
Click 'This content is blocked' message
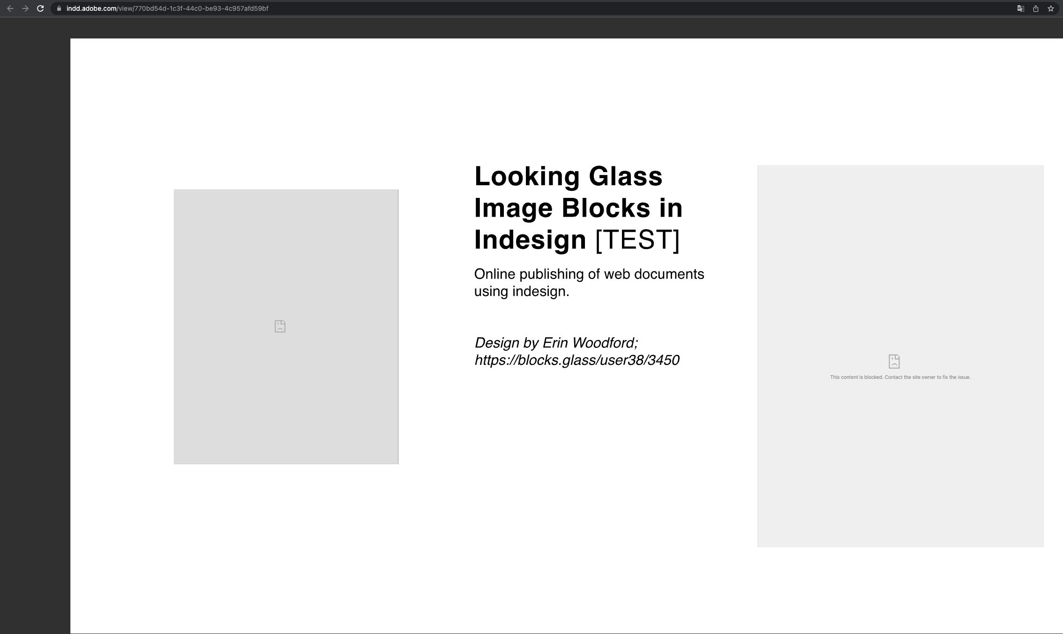(x=900, y=377)
